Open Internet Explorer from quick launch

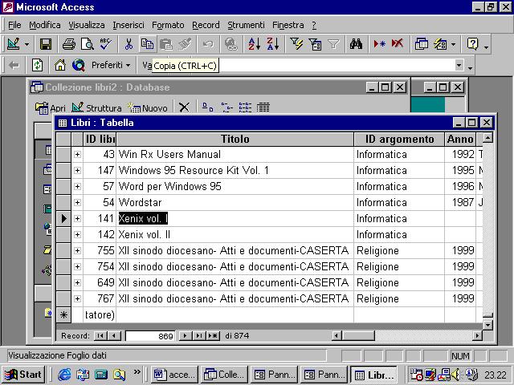tap(64, 375)
